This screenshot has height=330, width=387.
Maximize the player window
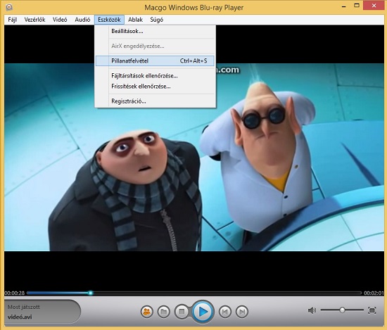(357, 6)
